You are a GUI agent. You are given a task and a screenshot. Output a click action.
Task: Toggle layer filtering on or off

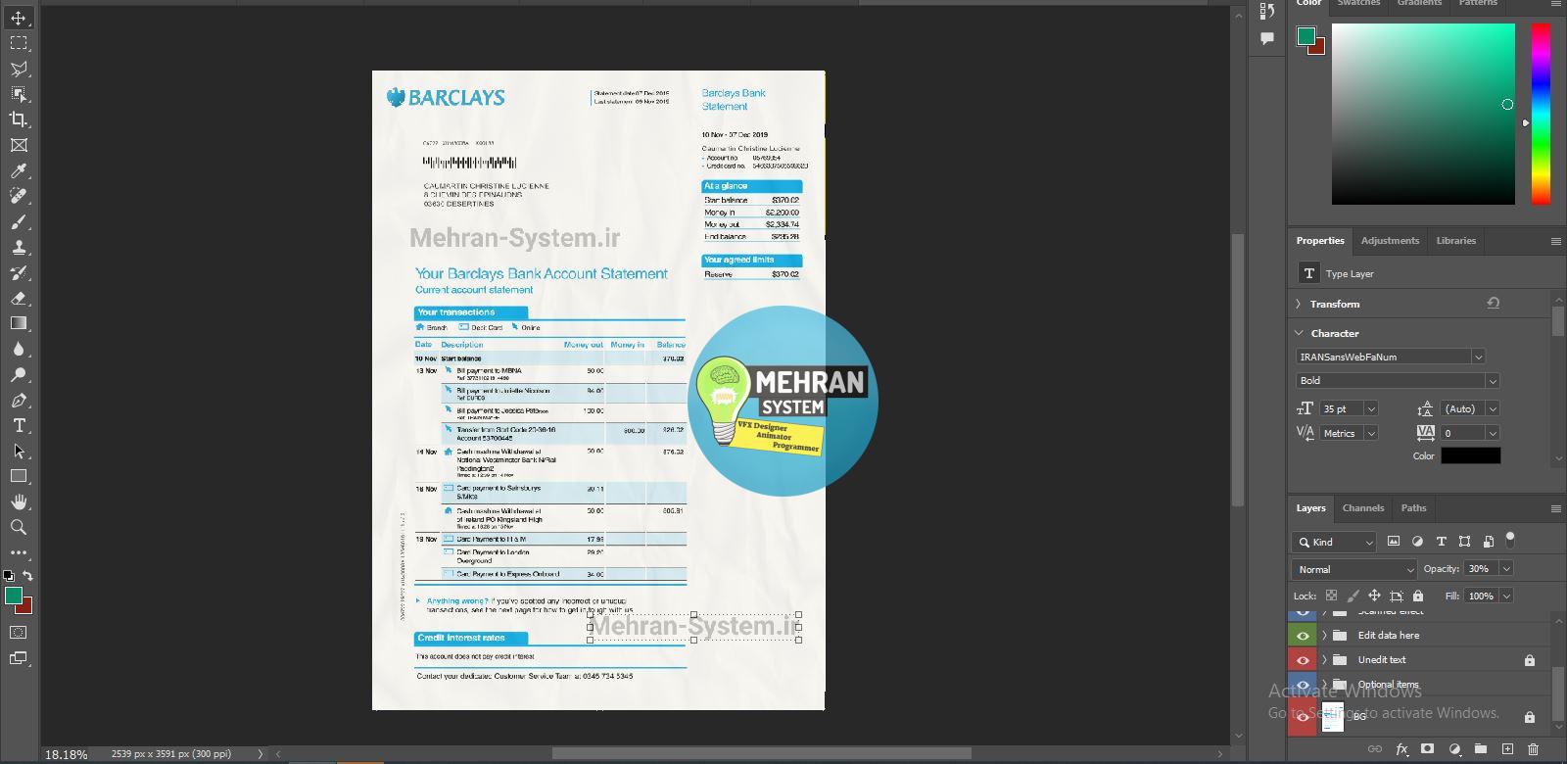pos(1510,538)
